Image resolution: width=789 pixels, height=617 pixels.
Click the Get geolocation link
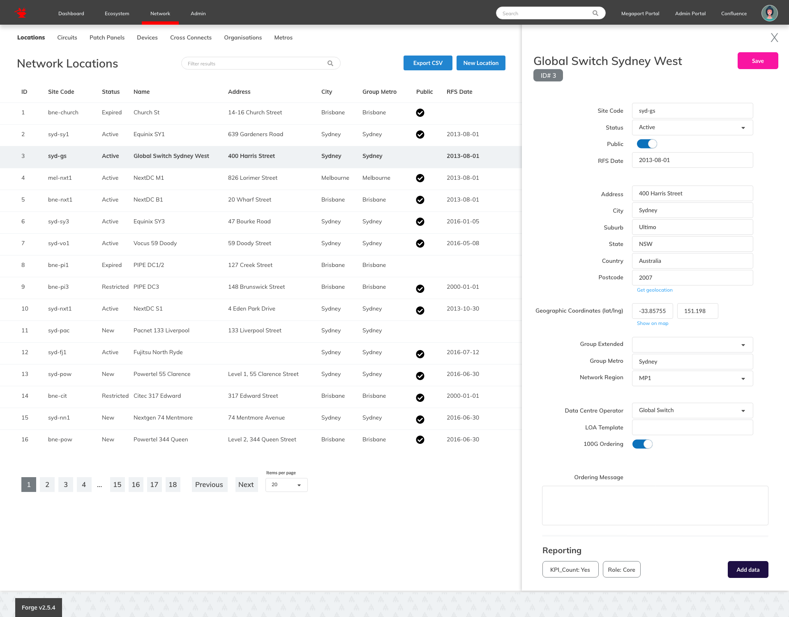pos(654,290)
